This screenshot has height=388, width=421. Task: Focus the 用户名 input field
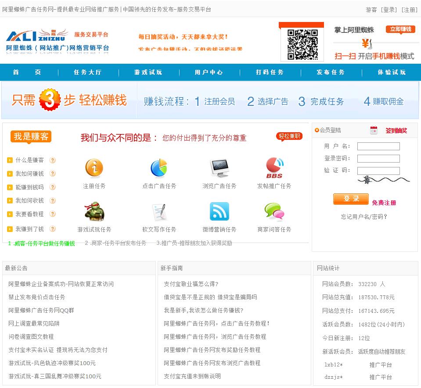click(378, 146)
